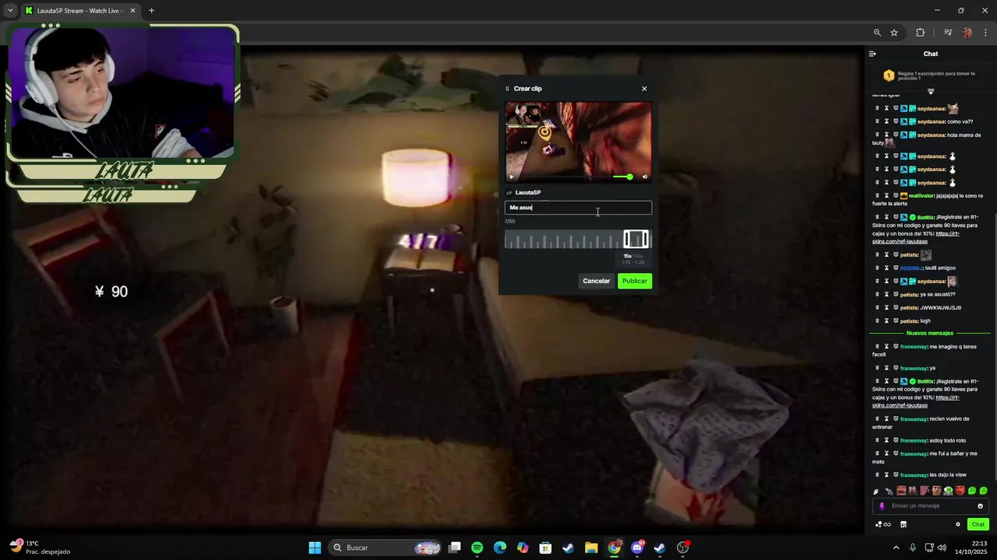
Task: Select the clip range handle on timeline
Action: [x=636, y=240]
